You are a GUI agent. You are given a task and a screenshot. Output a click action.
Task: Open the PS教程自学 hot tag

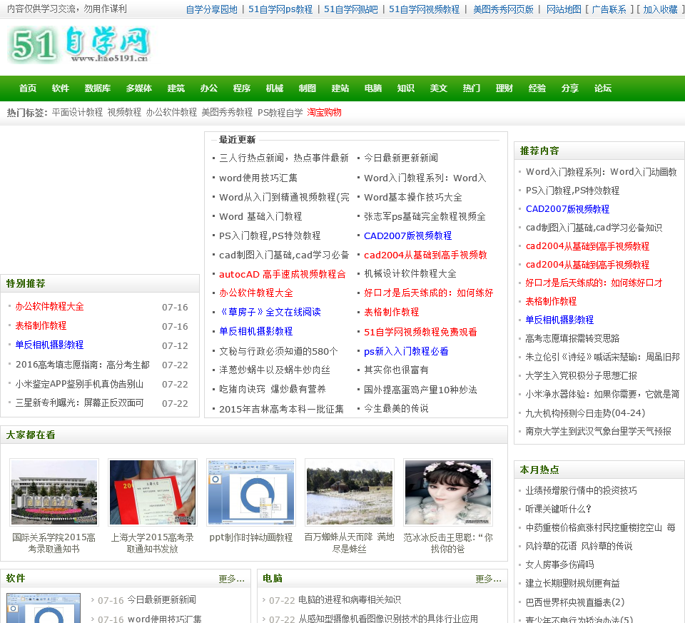tap(280, 112)
